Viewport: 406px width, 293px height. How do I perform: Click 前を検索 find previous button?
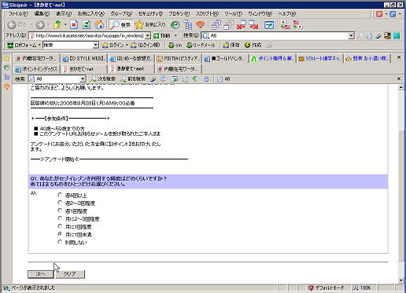133,79
